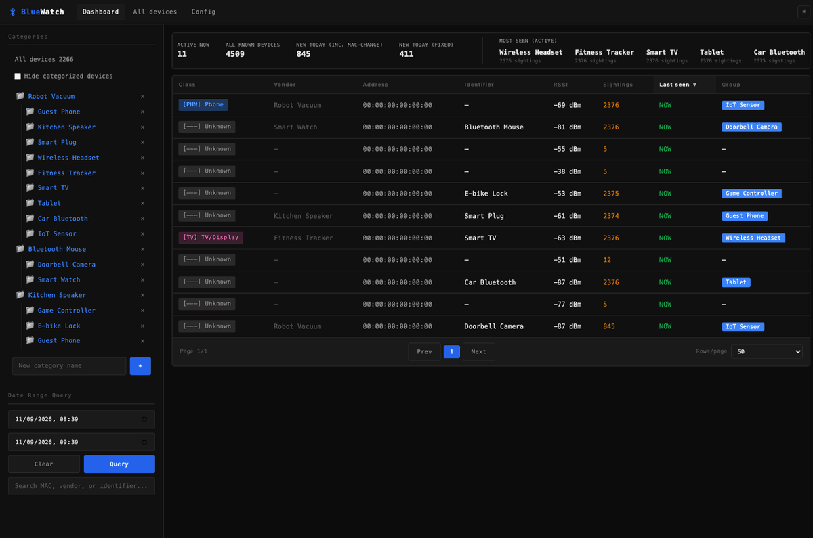Delete the Wireless Headset category using ×
This screenshot has width=813, height=538.
142,158
